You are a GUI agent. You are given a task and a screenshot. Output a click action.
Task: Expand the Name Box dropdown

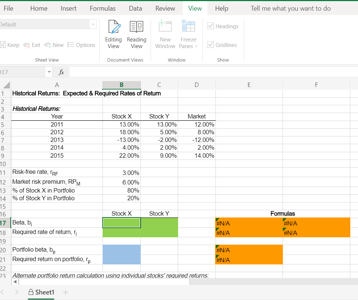[48, 72]
